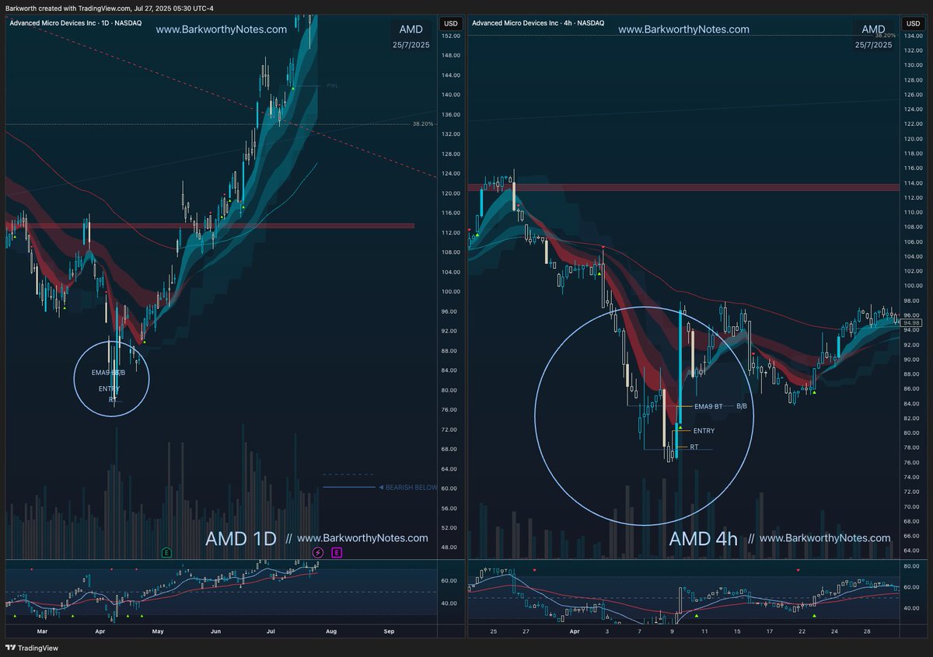The width and height of the screenshot is (933, 657).
Task: Click the purple lightning bolt event icon
Action: pyautogui.click(x=318, y=552)
